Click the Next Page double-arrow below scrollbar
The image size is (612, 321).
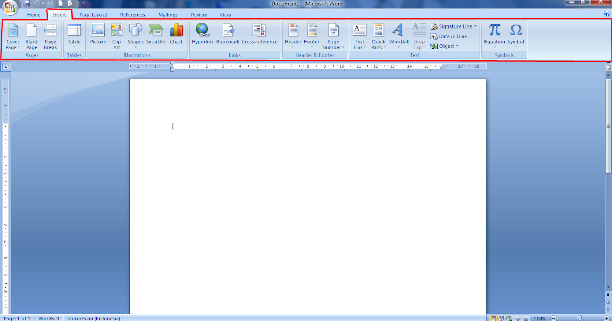point(608,309)
